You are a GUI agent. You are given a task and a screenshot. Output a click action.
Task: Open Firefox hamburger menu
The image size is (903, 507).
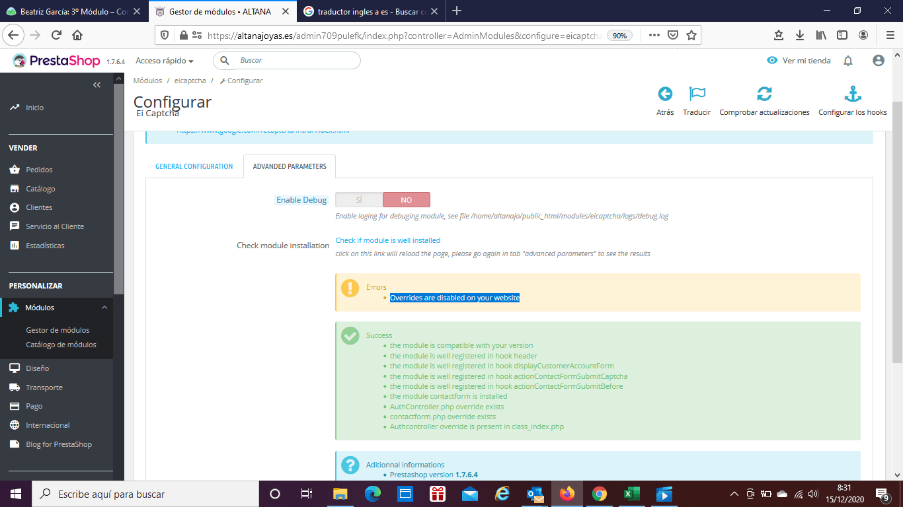coord(890,36)
